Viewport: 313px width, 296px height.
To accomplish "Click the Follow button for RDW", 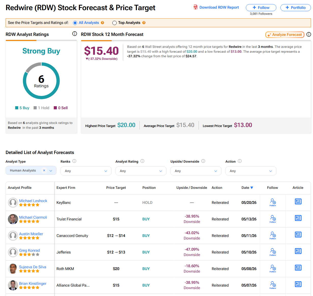I will 261,8.
